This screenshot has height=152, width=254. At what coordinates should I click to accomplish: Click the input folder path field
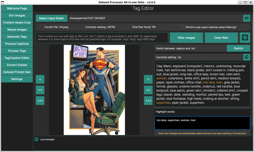pos(155,18)
